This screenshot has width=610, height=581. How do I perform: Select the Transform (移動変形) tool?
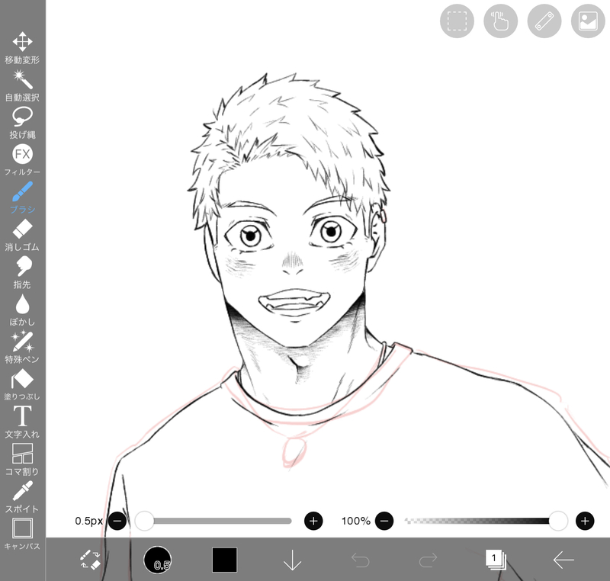pos(22,48)
